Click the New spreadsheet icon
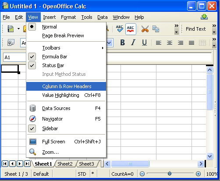The image size is (220, 181). [11, 28]
